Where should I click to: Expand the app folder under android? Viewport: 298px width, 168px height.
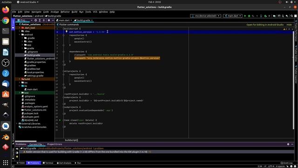(x=22, y=45)
